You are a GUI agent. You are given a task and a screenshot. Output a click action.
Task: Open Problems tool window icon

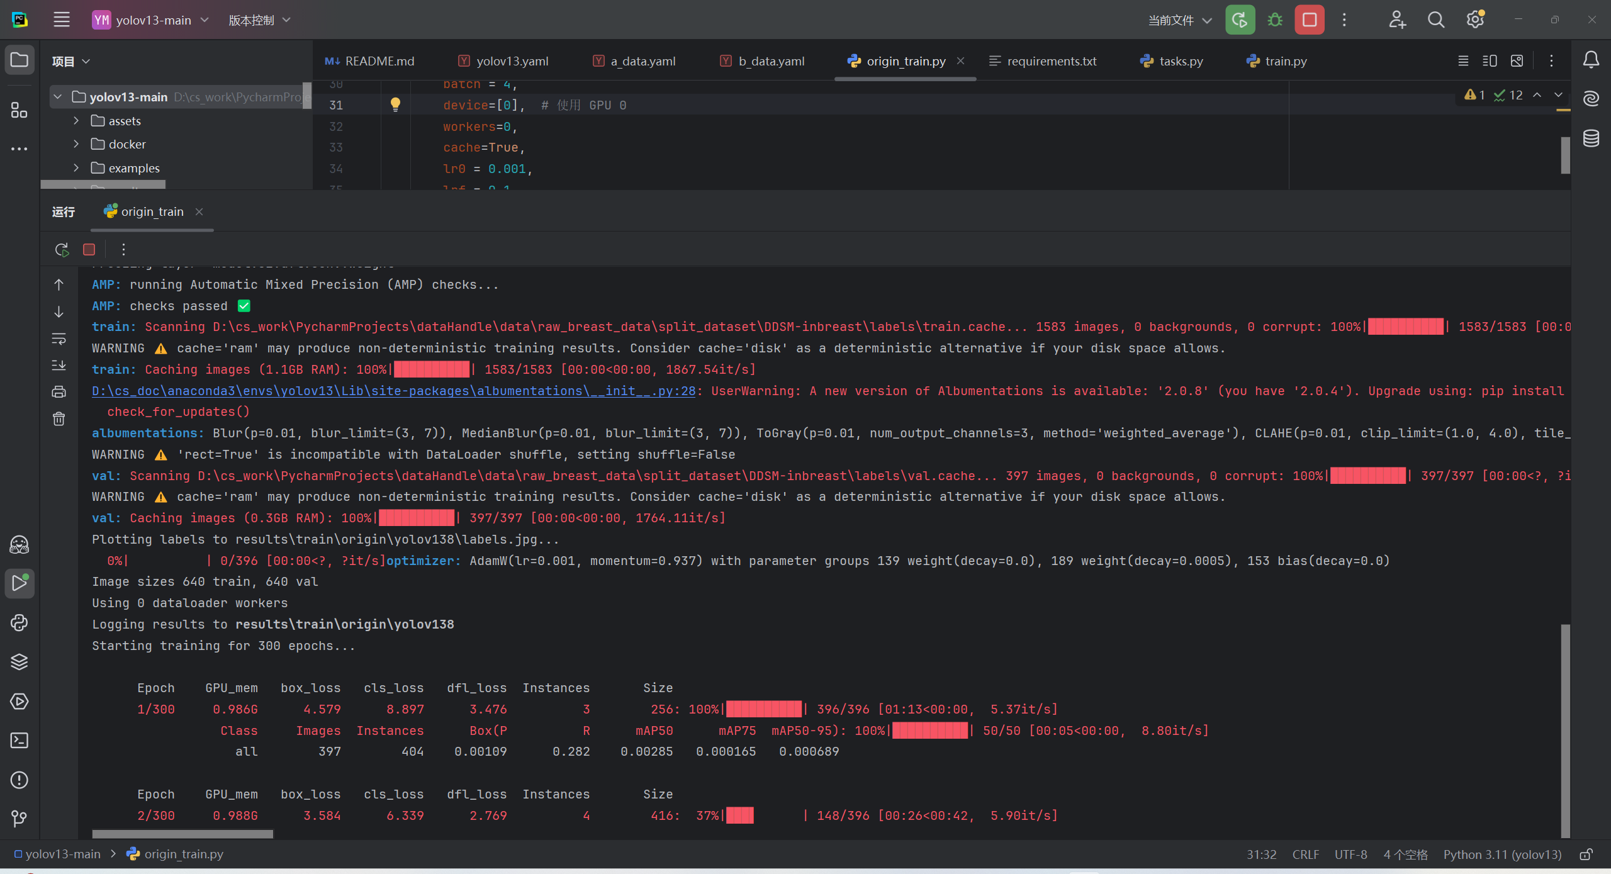coord(20,780)
